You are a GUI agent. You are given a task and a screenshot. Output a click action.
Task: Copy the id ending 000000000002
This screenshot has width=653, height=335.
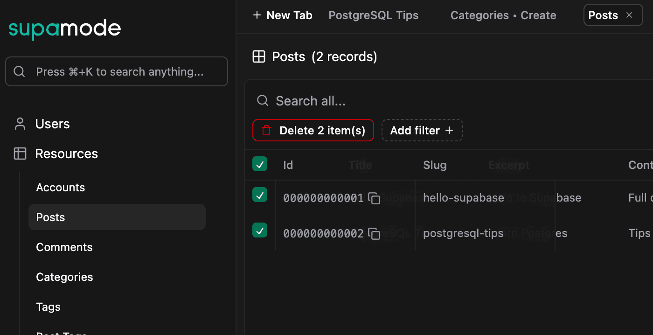click(374, 234)
